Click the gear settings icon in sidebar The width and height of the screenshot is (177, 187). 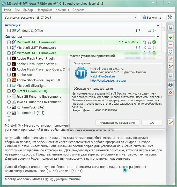(x=171, y=76)
